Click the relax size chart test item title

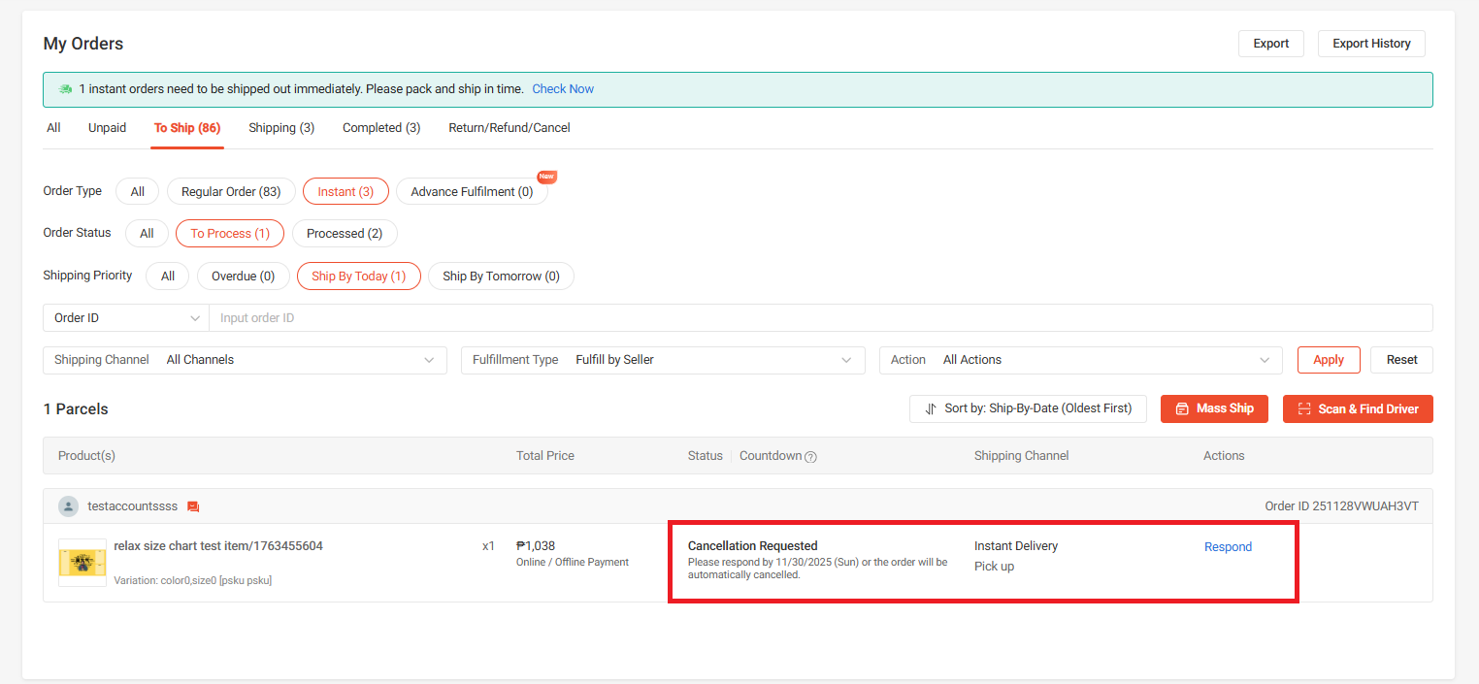pyautogui.click(x=218, y=546)
